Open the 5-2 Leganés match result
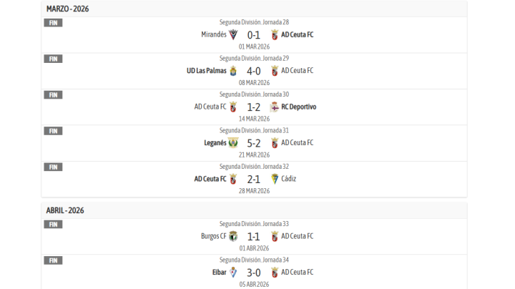This screenshot has width=515, height=289. 253,142
